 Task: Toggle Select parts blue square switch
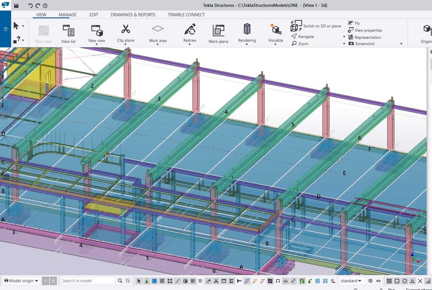[154, 281]
